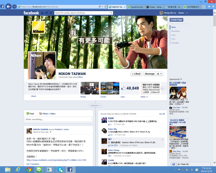Screen dimensions: 216x173
Task: Click the Facebook search input field
Action: pyautogui.click(x=82, y=13)
